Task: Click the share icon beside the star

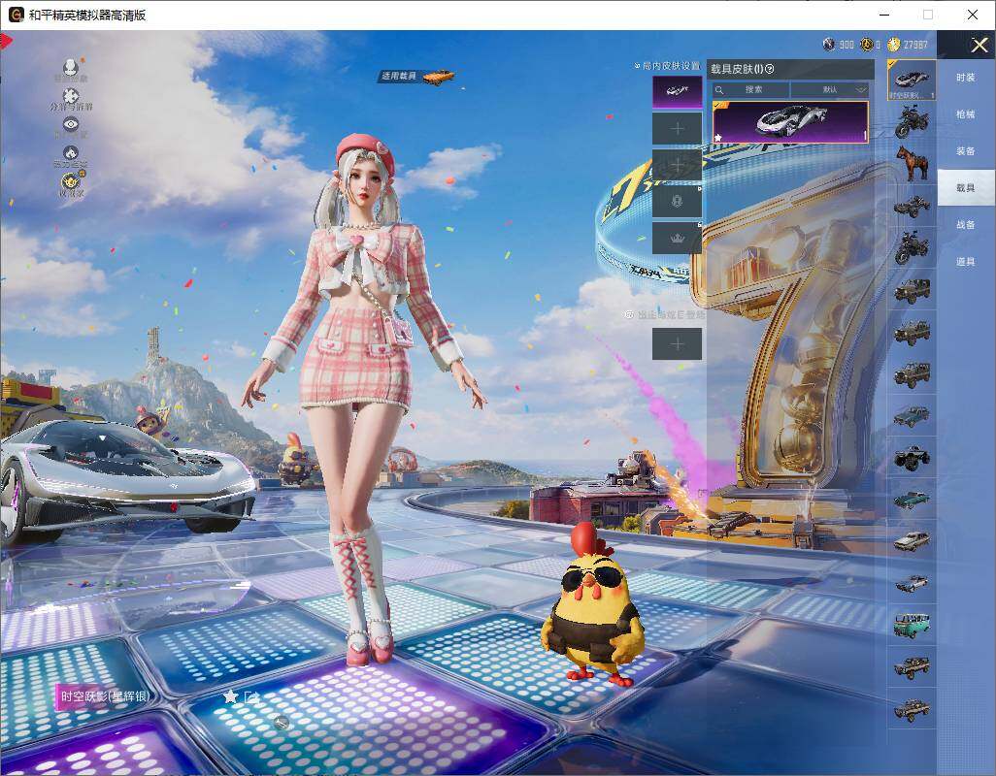Action: pos(251,696)
